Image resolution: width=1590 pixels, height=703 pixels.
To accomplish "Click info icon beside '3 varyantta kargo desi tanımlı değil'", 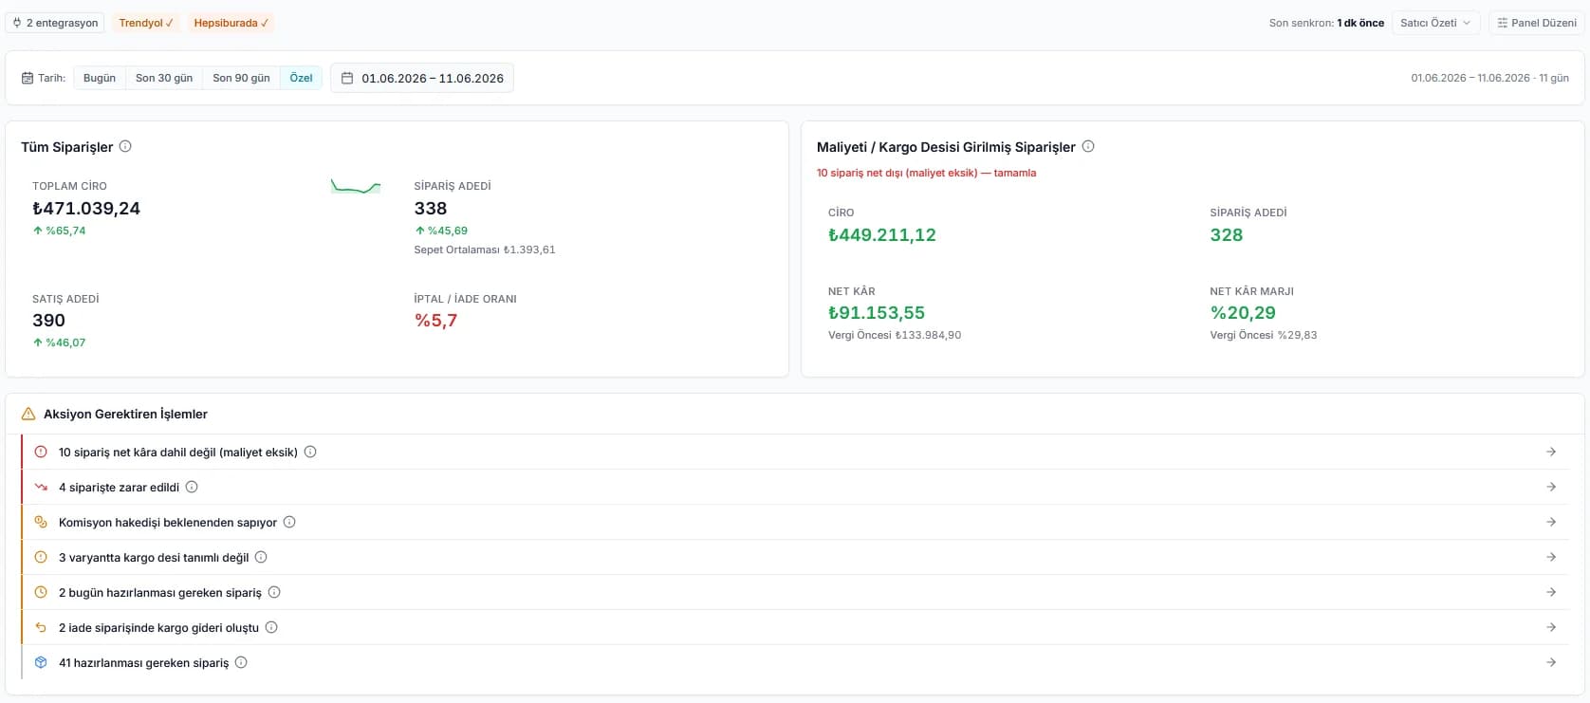I will click(261, 557).
